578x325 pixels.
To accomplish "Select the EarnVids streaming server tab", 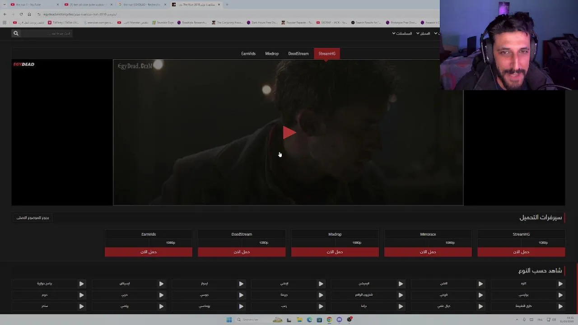I will tap(248, 54).
